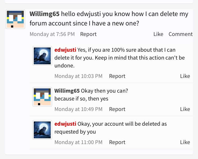Open the Monday at 10:03 PM timestamp
This screenshot has width=198, height=159.
(78, 76)
